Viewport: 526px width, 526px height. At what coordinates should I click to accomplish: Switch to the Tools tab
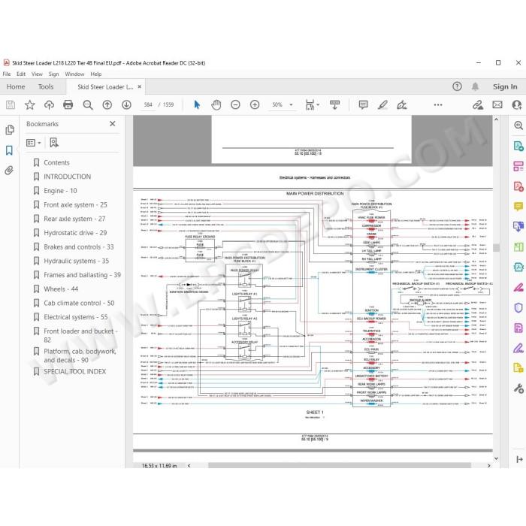[x=46, y=87]
